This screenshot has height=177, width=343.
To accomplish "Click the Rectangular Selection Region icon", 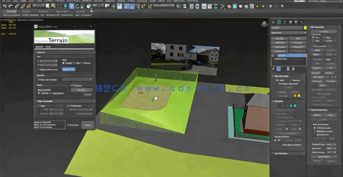I will pyautogui.click(x=59, y=6).
